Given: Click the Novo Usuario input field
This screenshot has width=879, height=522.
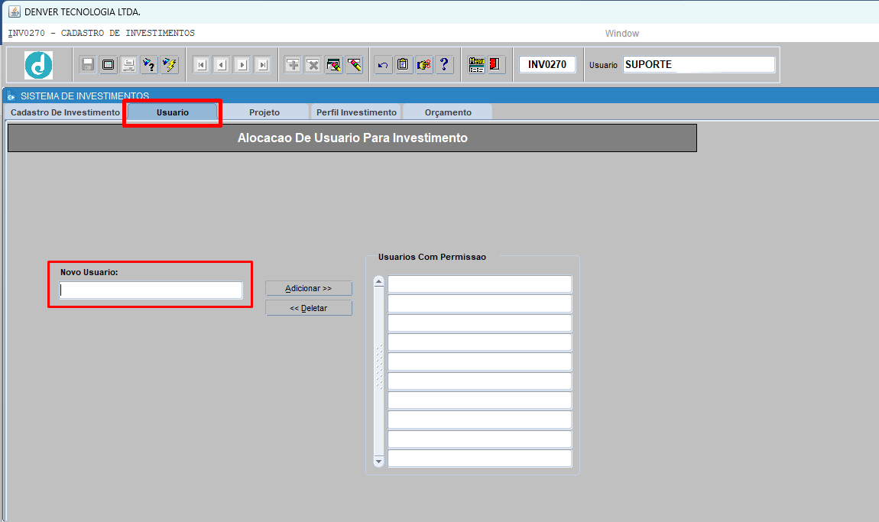Looking at the screenshot, I should [x=151, y=290].
